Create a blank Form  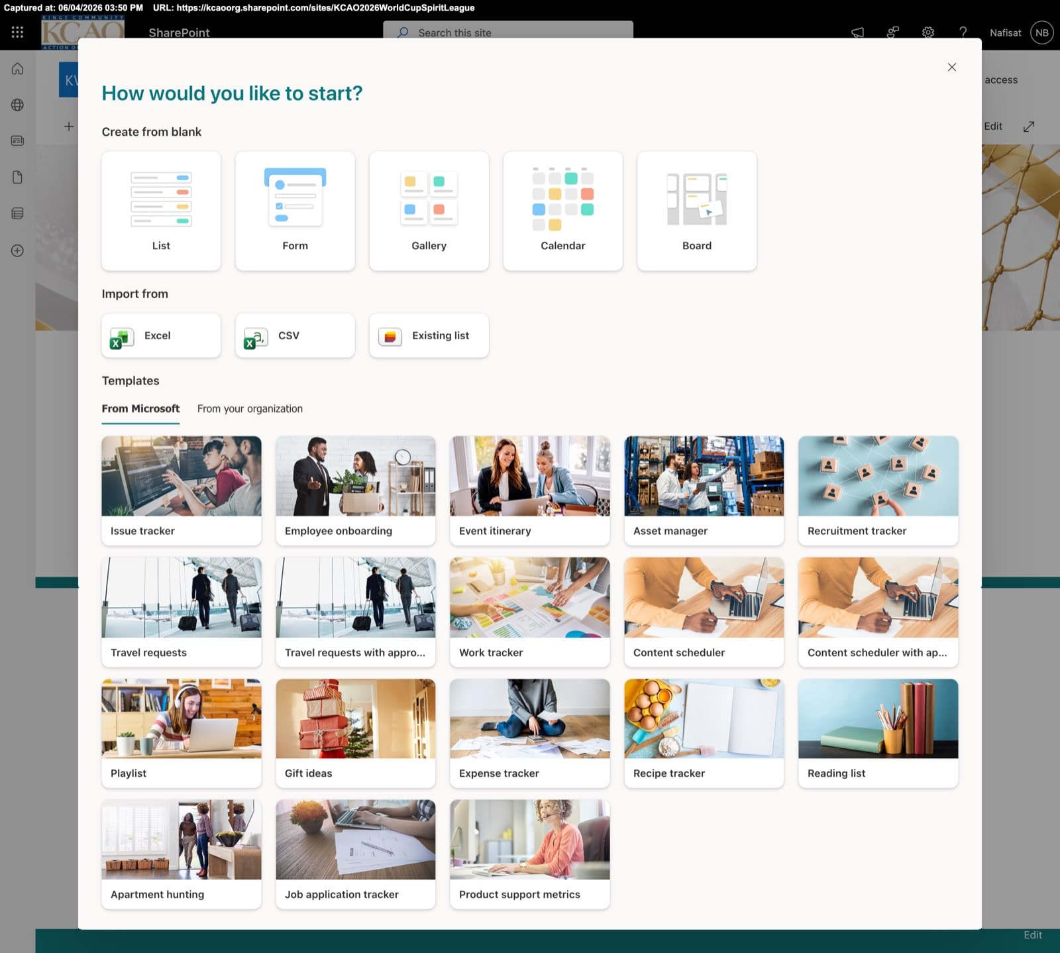coord(295,211)
